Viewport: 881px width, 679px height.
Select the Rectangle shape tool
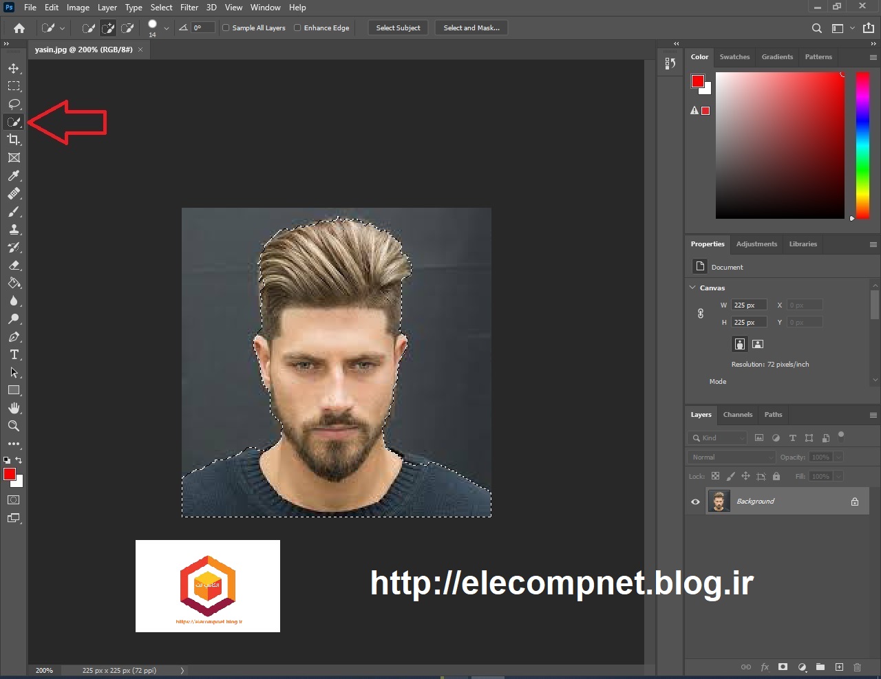tap(14, 390)
